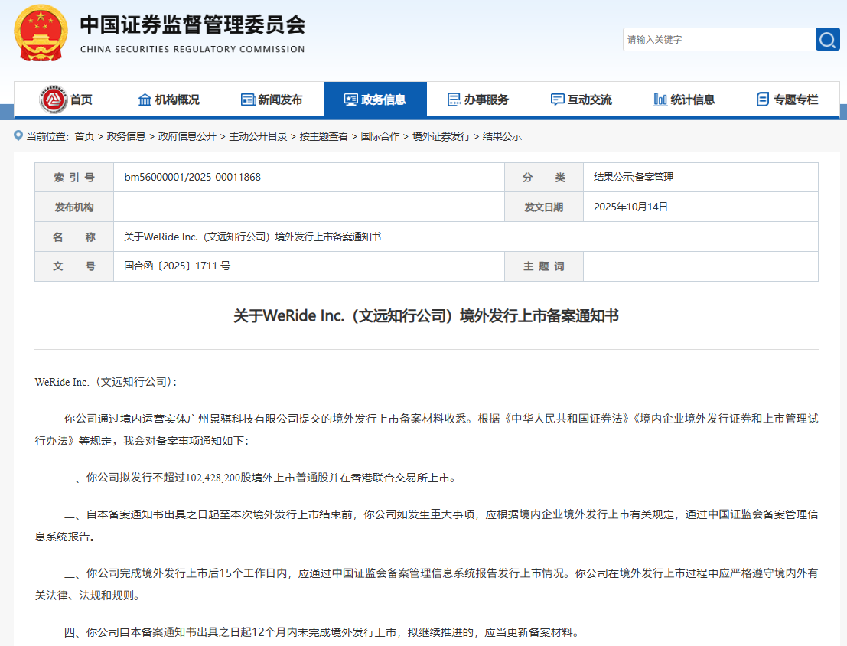The height and width of the screenshot is (646, 847).
Task: Click the 办事服务 list icon
Action: point(454,100)
